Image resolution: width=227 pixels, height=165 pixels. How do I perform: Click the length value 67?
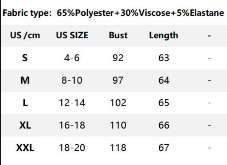[x=164, y=148]
